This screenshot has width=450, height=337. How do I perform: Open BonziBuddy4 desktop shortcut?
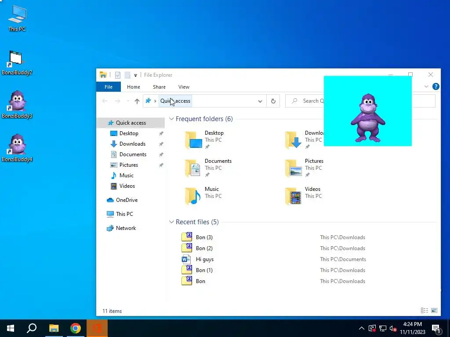click(17, 148)
